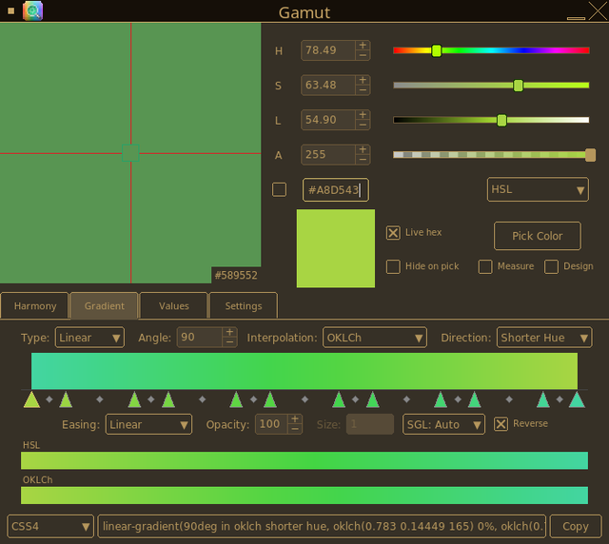Decrement the A alpha value with minus
Screen dimensions: 609x544
(x=363, y=160)
